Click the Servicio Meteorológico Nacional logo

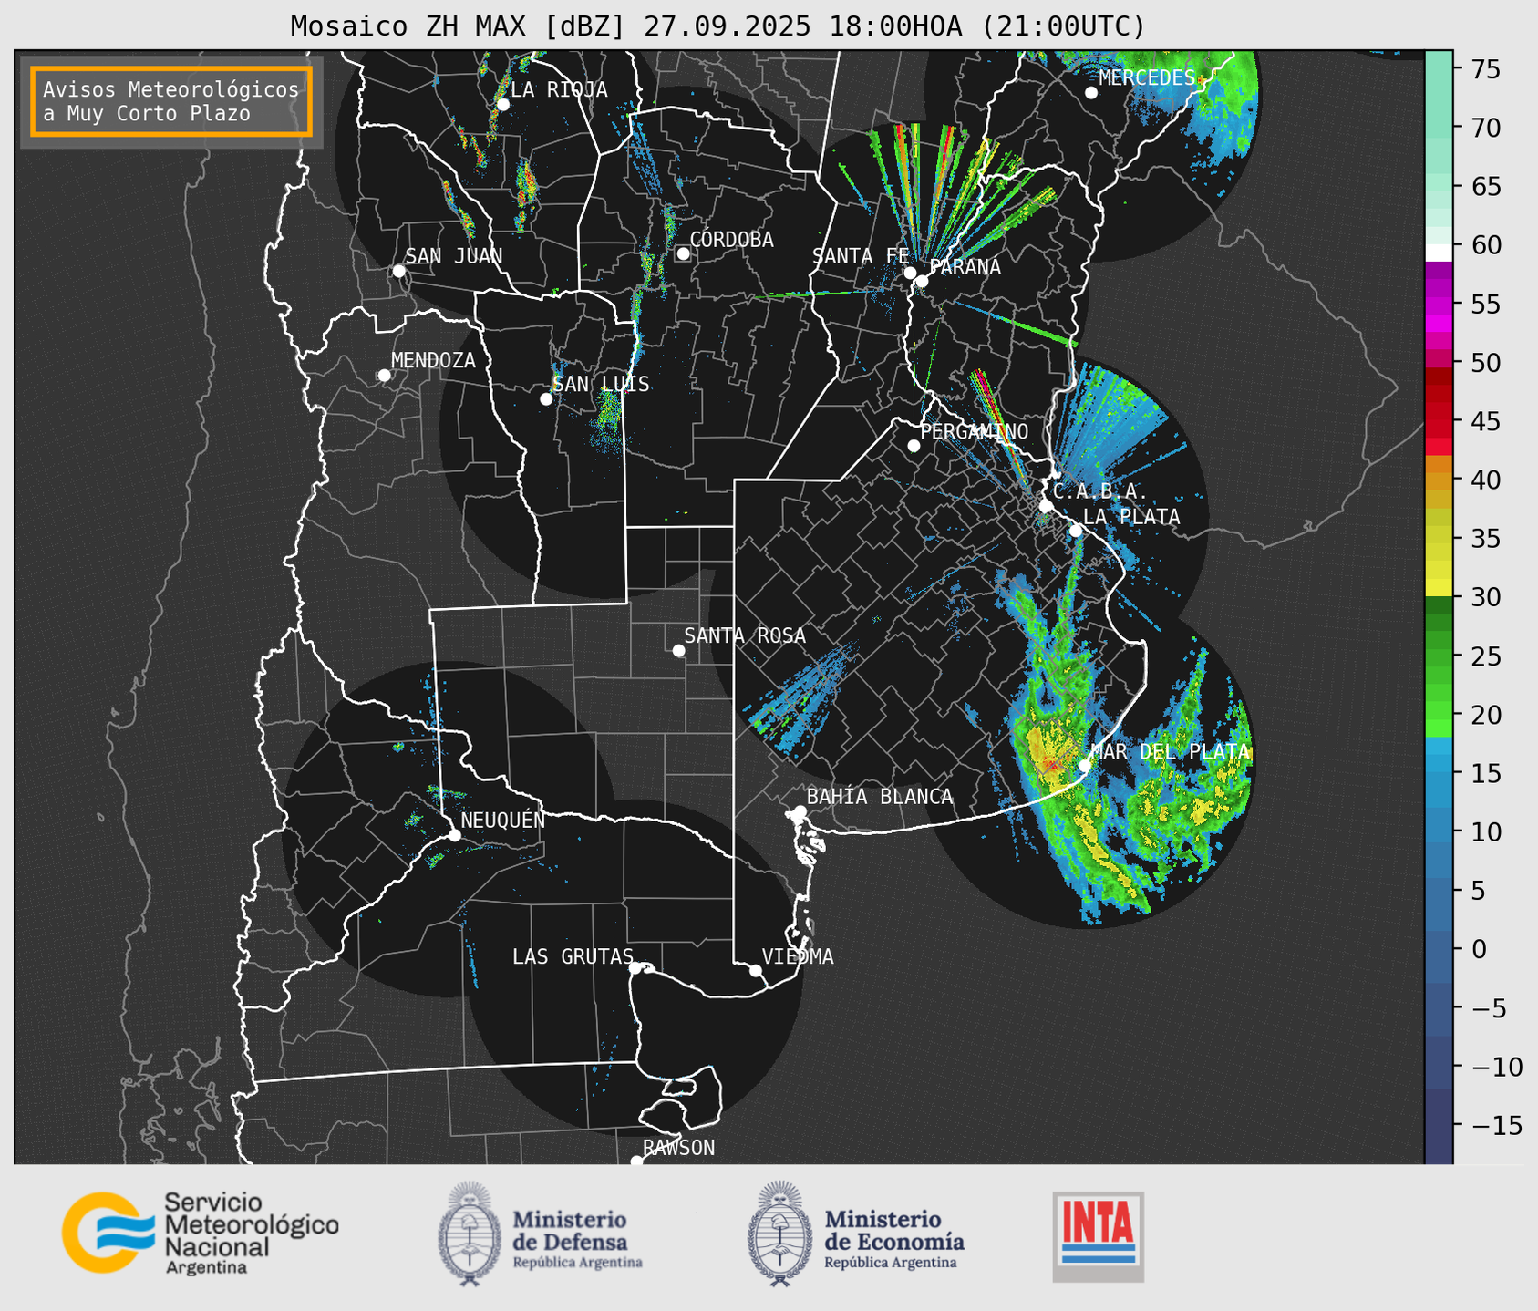200,1233
